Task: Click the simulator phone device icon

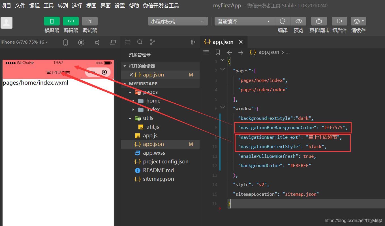Action: (x=65, y=42)
